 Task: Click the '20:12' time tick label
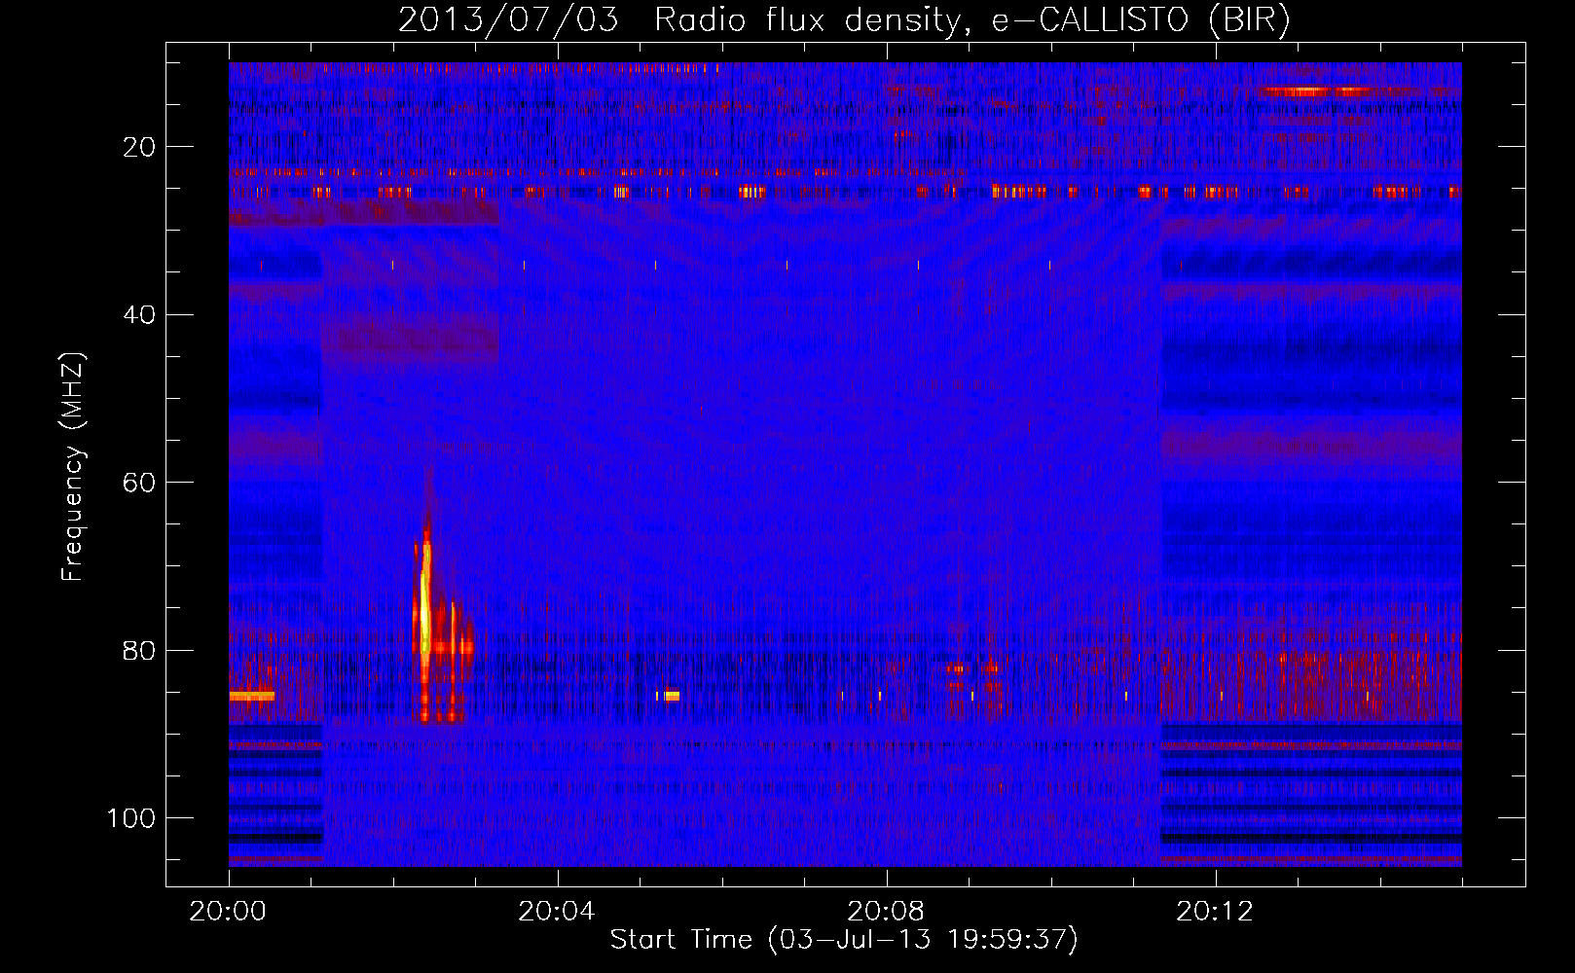(1215, 912)
